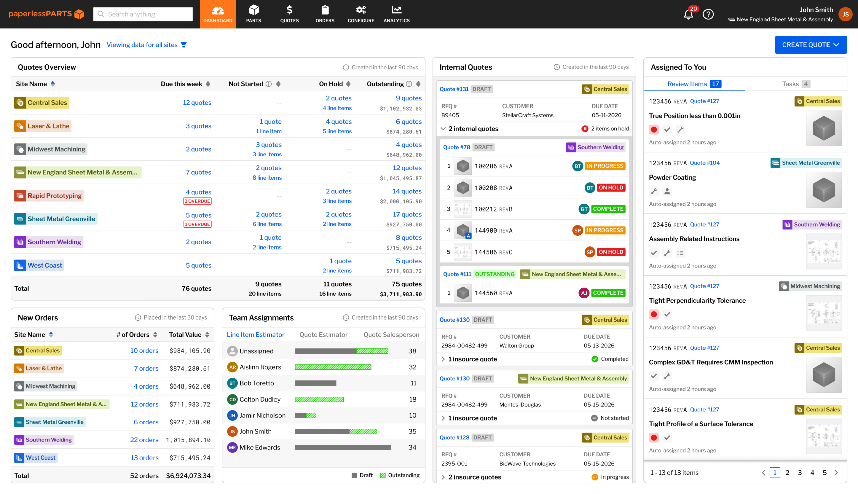Open the Parts navigation tab
858x494 pixels.
(254, 14)
